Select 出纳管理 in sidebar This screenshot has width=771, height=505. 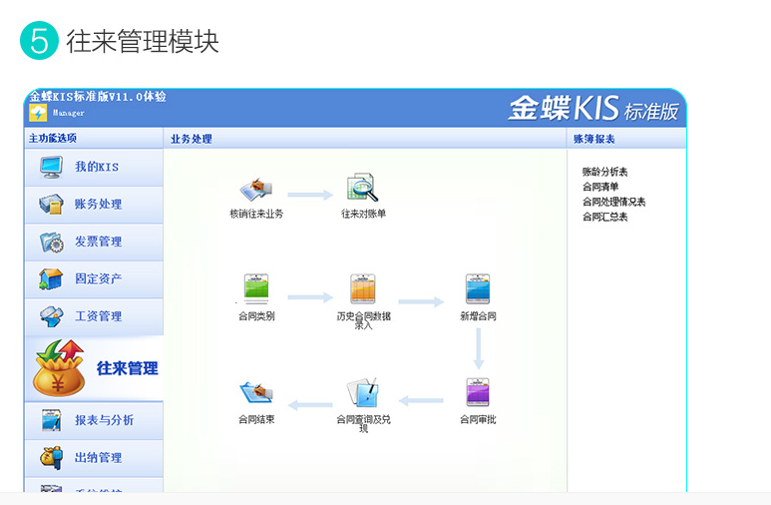95,457
